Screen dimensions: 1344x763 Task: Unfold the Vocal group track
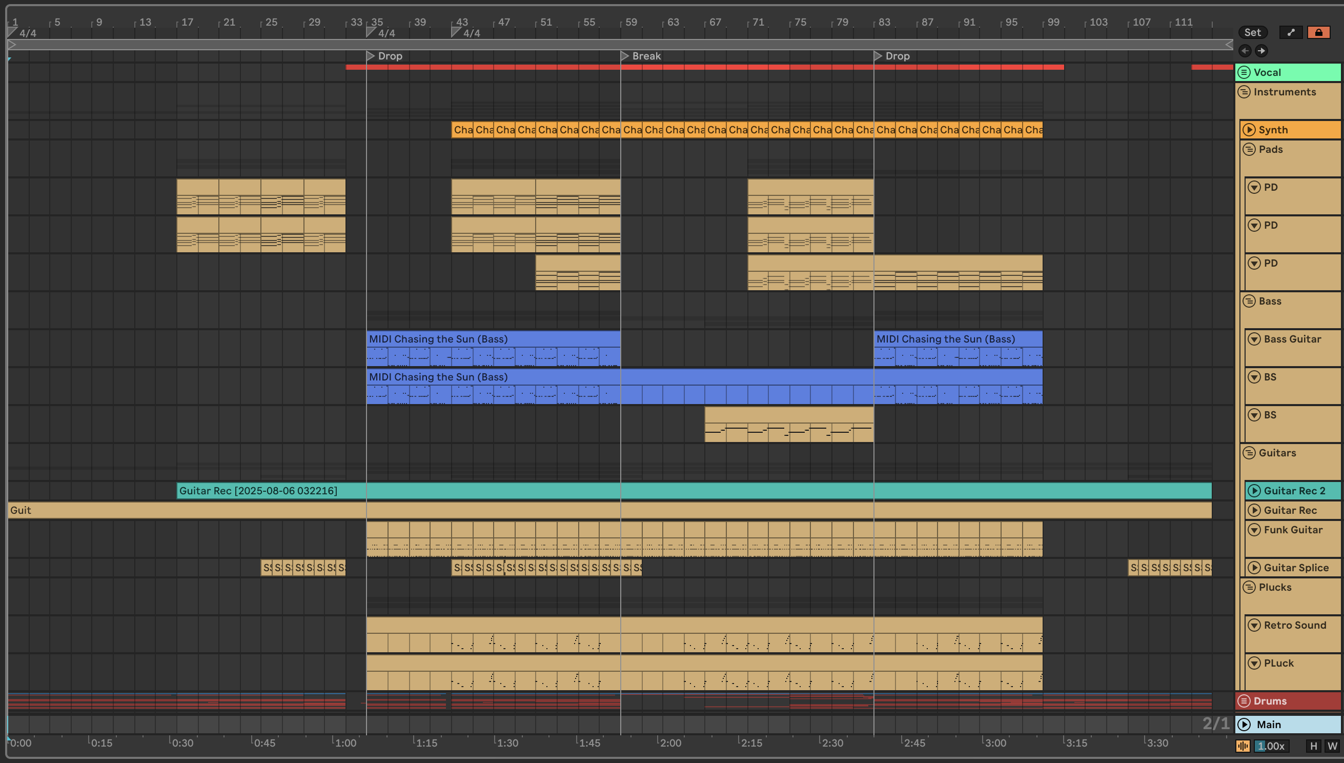coord(1245,72)
